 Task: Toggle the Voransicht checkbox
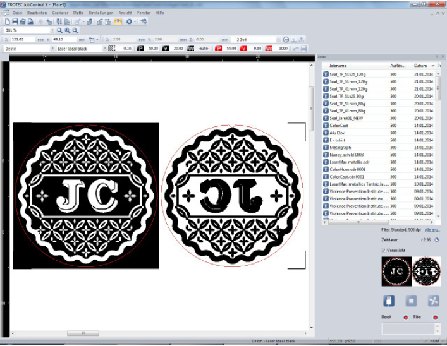pyautogui.click(x=384, y=250)
